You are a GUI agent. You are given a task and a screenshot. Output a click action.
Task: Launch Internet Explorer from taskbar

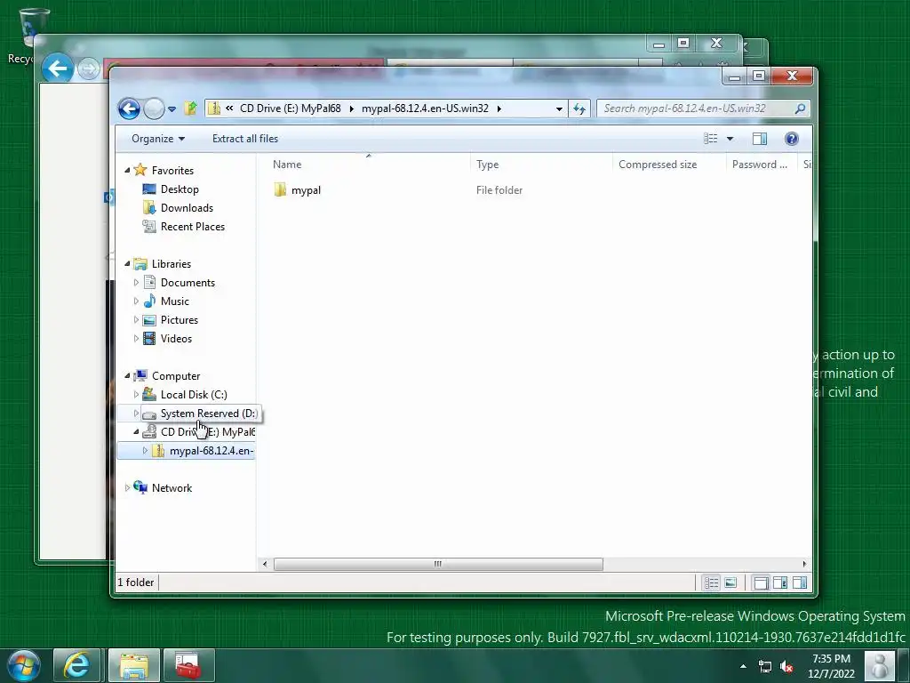77,665
